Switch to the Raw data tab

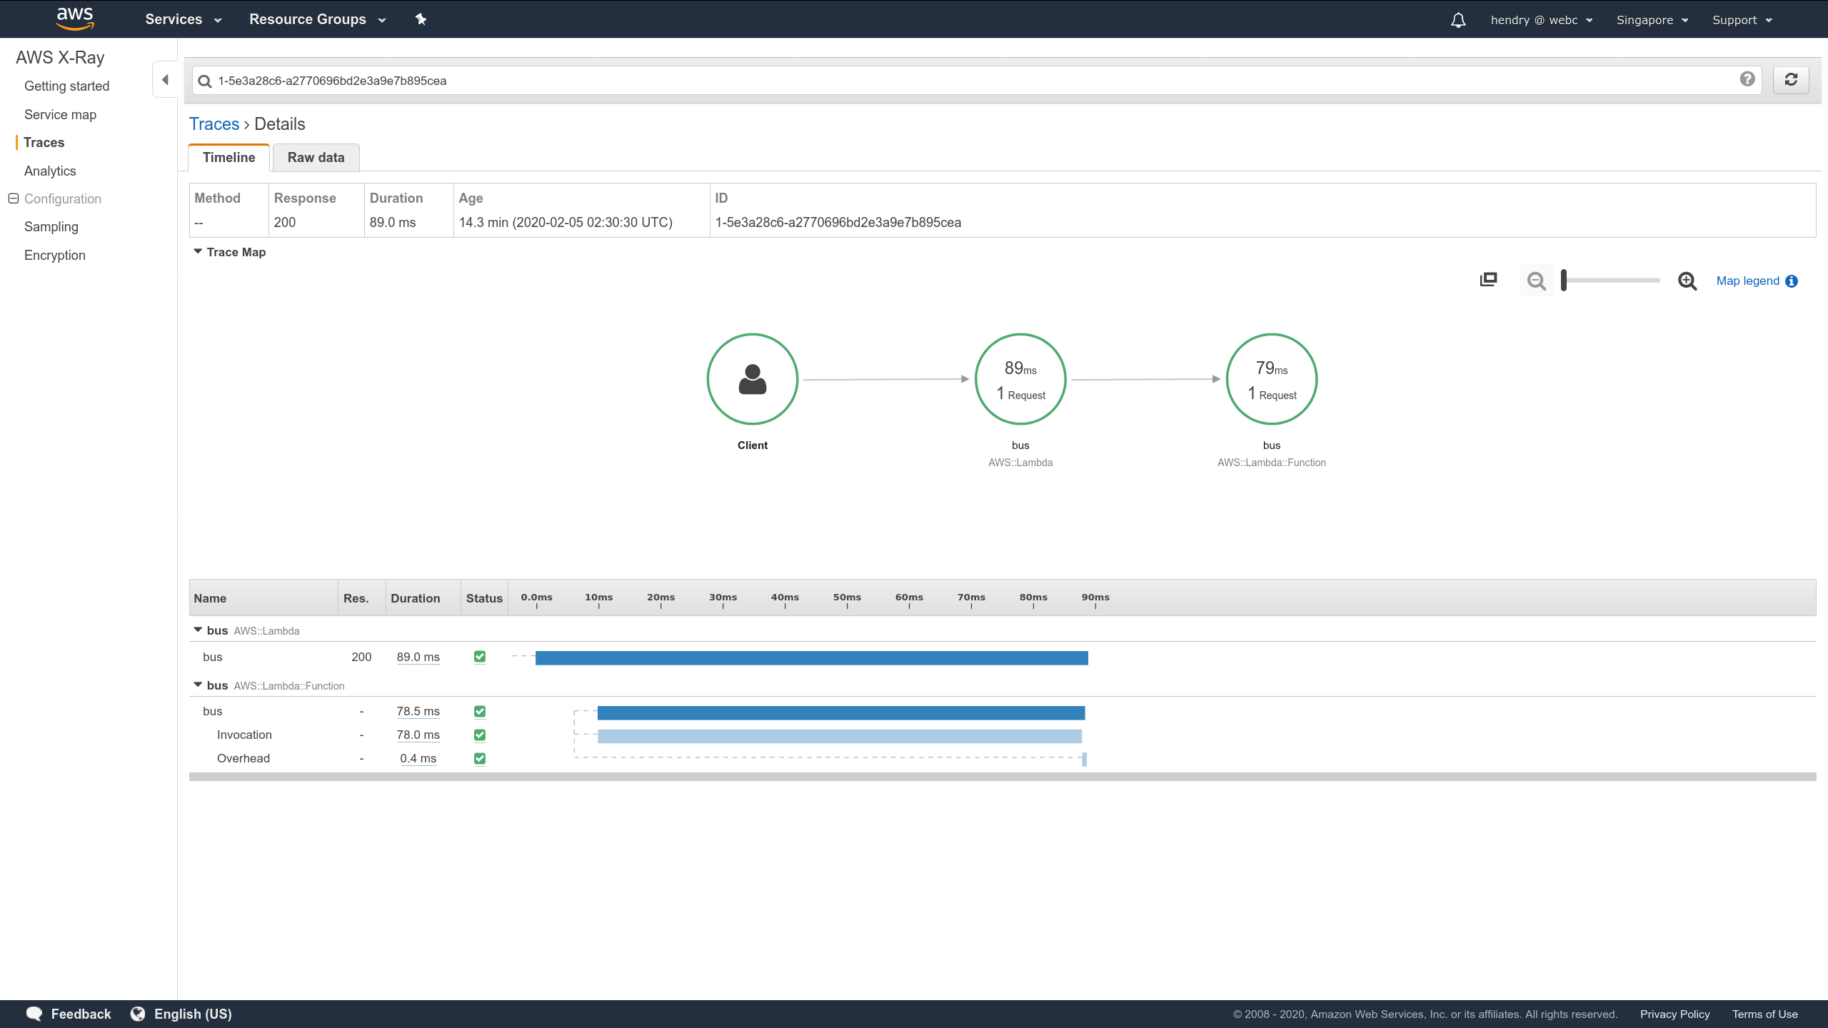point(316,157)
